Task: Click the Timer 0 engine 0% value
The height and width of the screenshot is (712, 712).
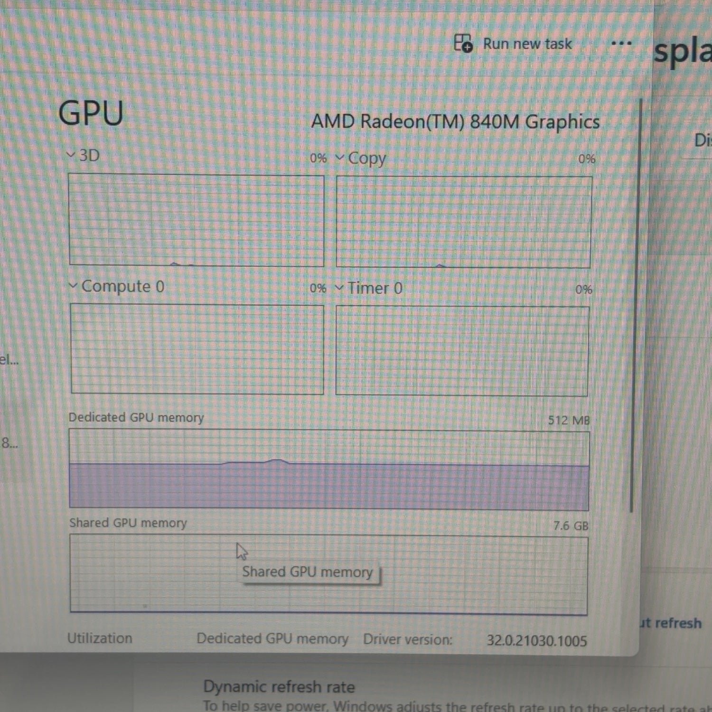Action: pos(584,290)
